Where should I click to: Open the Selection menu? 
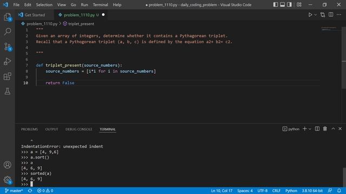tap(44, 5)
